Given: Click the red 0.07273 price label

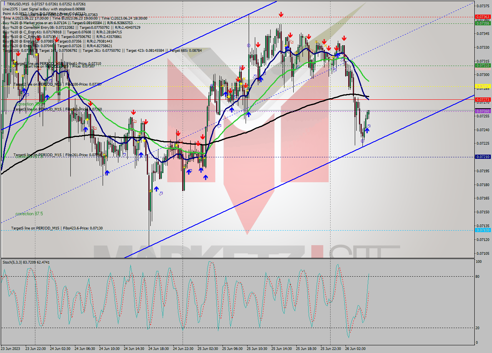Looking at the screenshot, I should coord(482,99).
